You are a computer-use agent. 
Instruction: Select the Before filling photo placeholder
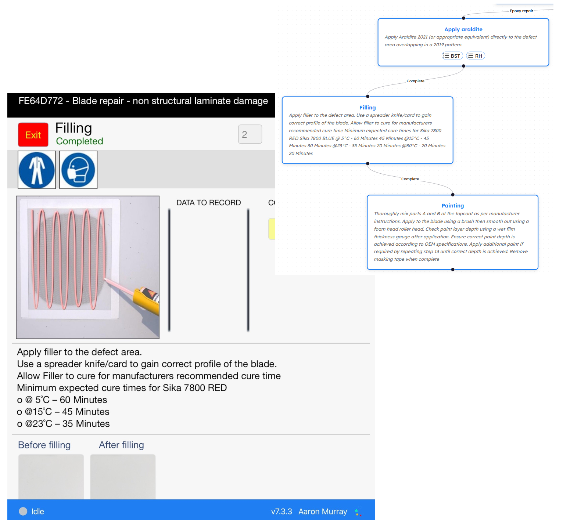[51, 476]
